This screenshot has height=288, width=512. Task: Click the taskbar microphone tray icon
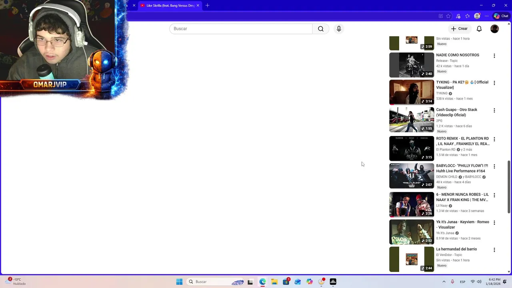click(x=452, y=282)
